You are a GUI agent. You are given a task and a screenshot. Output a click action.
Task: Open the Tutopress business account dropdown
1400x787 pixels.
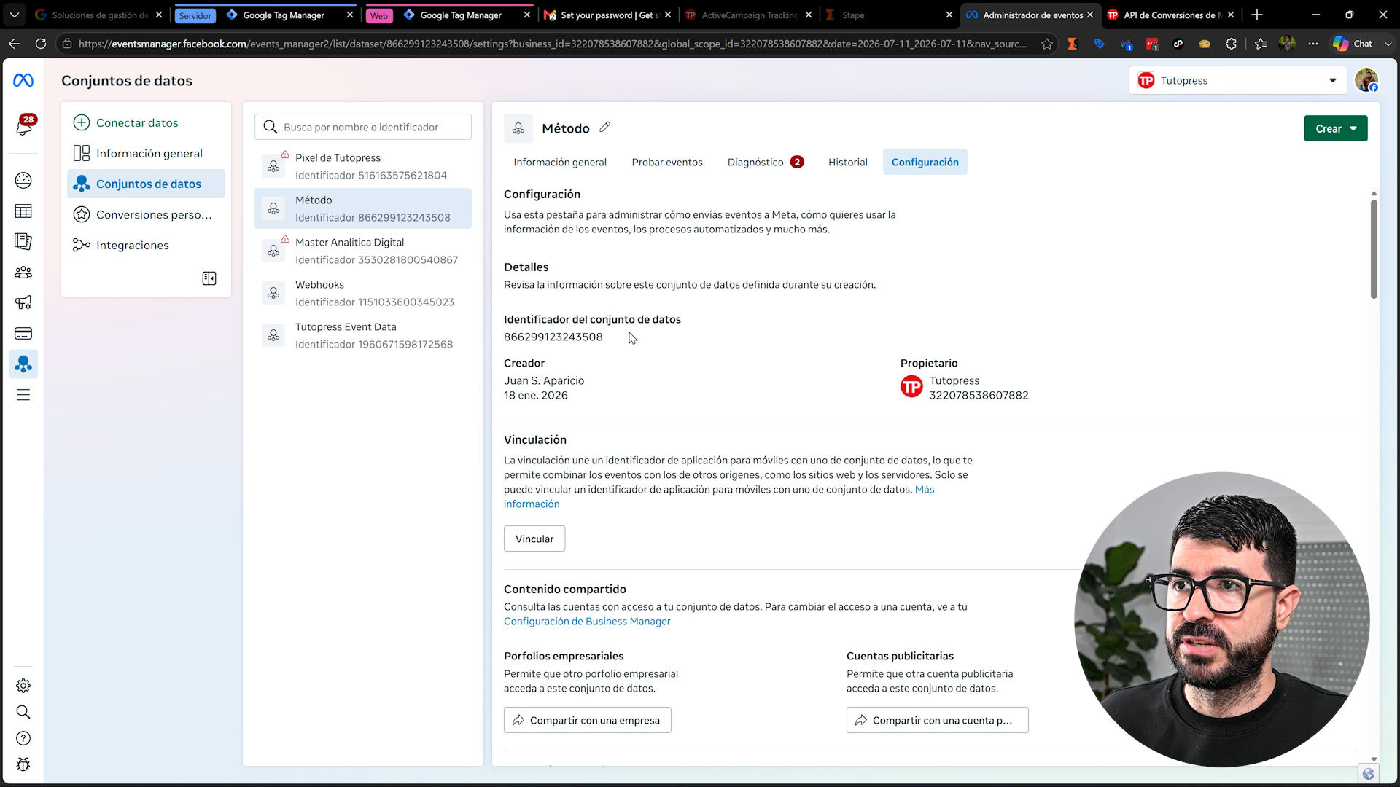[x=1237, y=80]
